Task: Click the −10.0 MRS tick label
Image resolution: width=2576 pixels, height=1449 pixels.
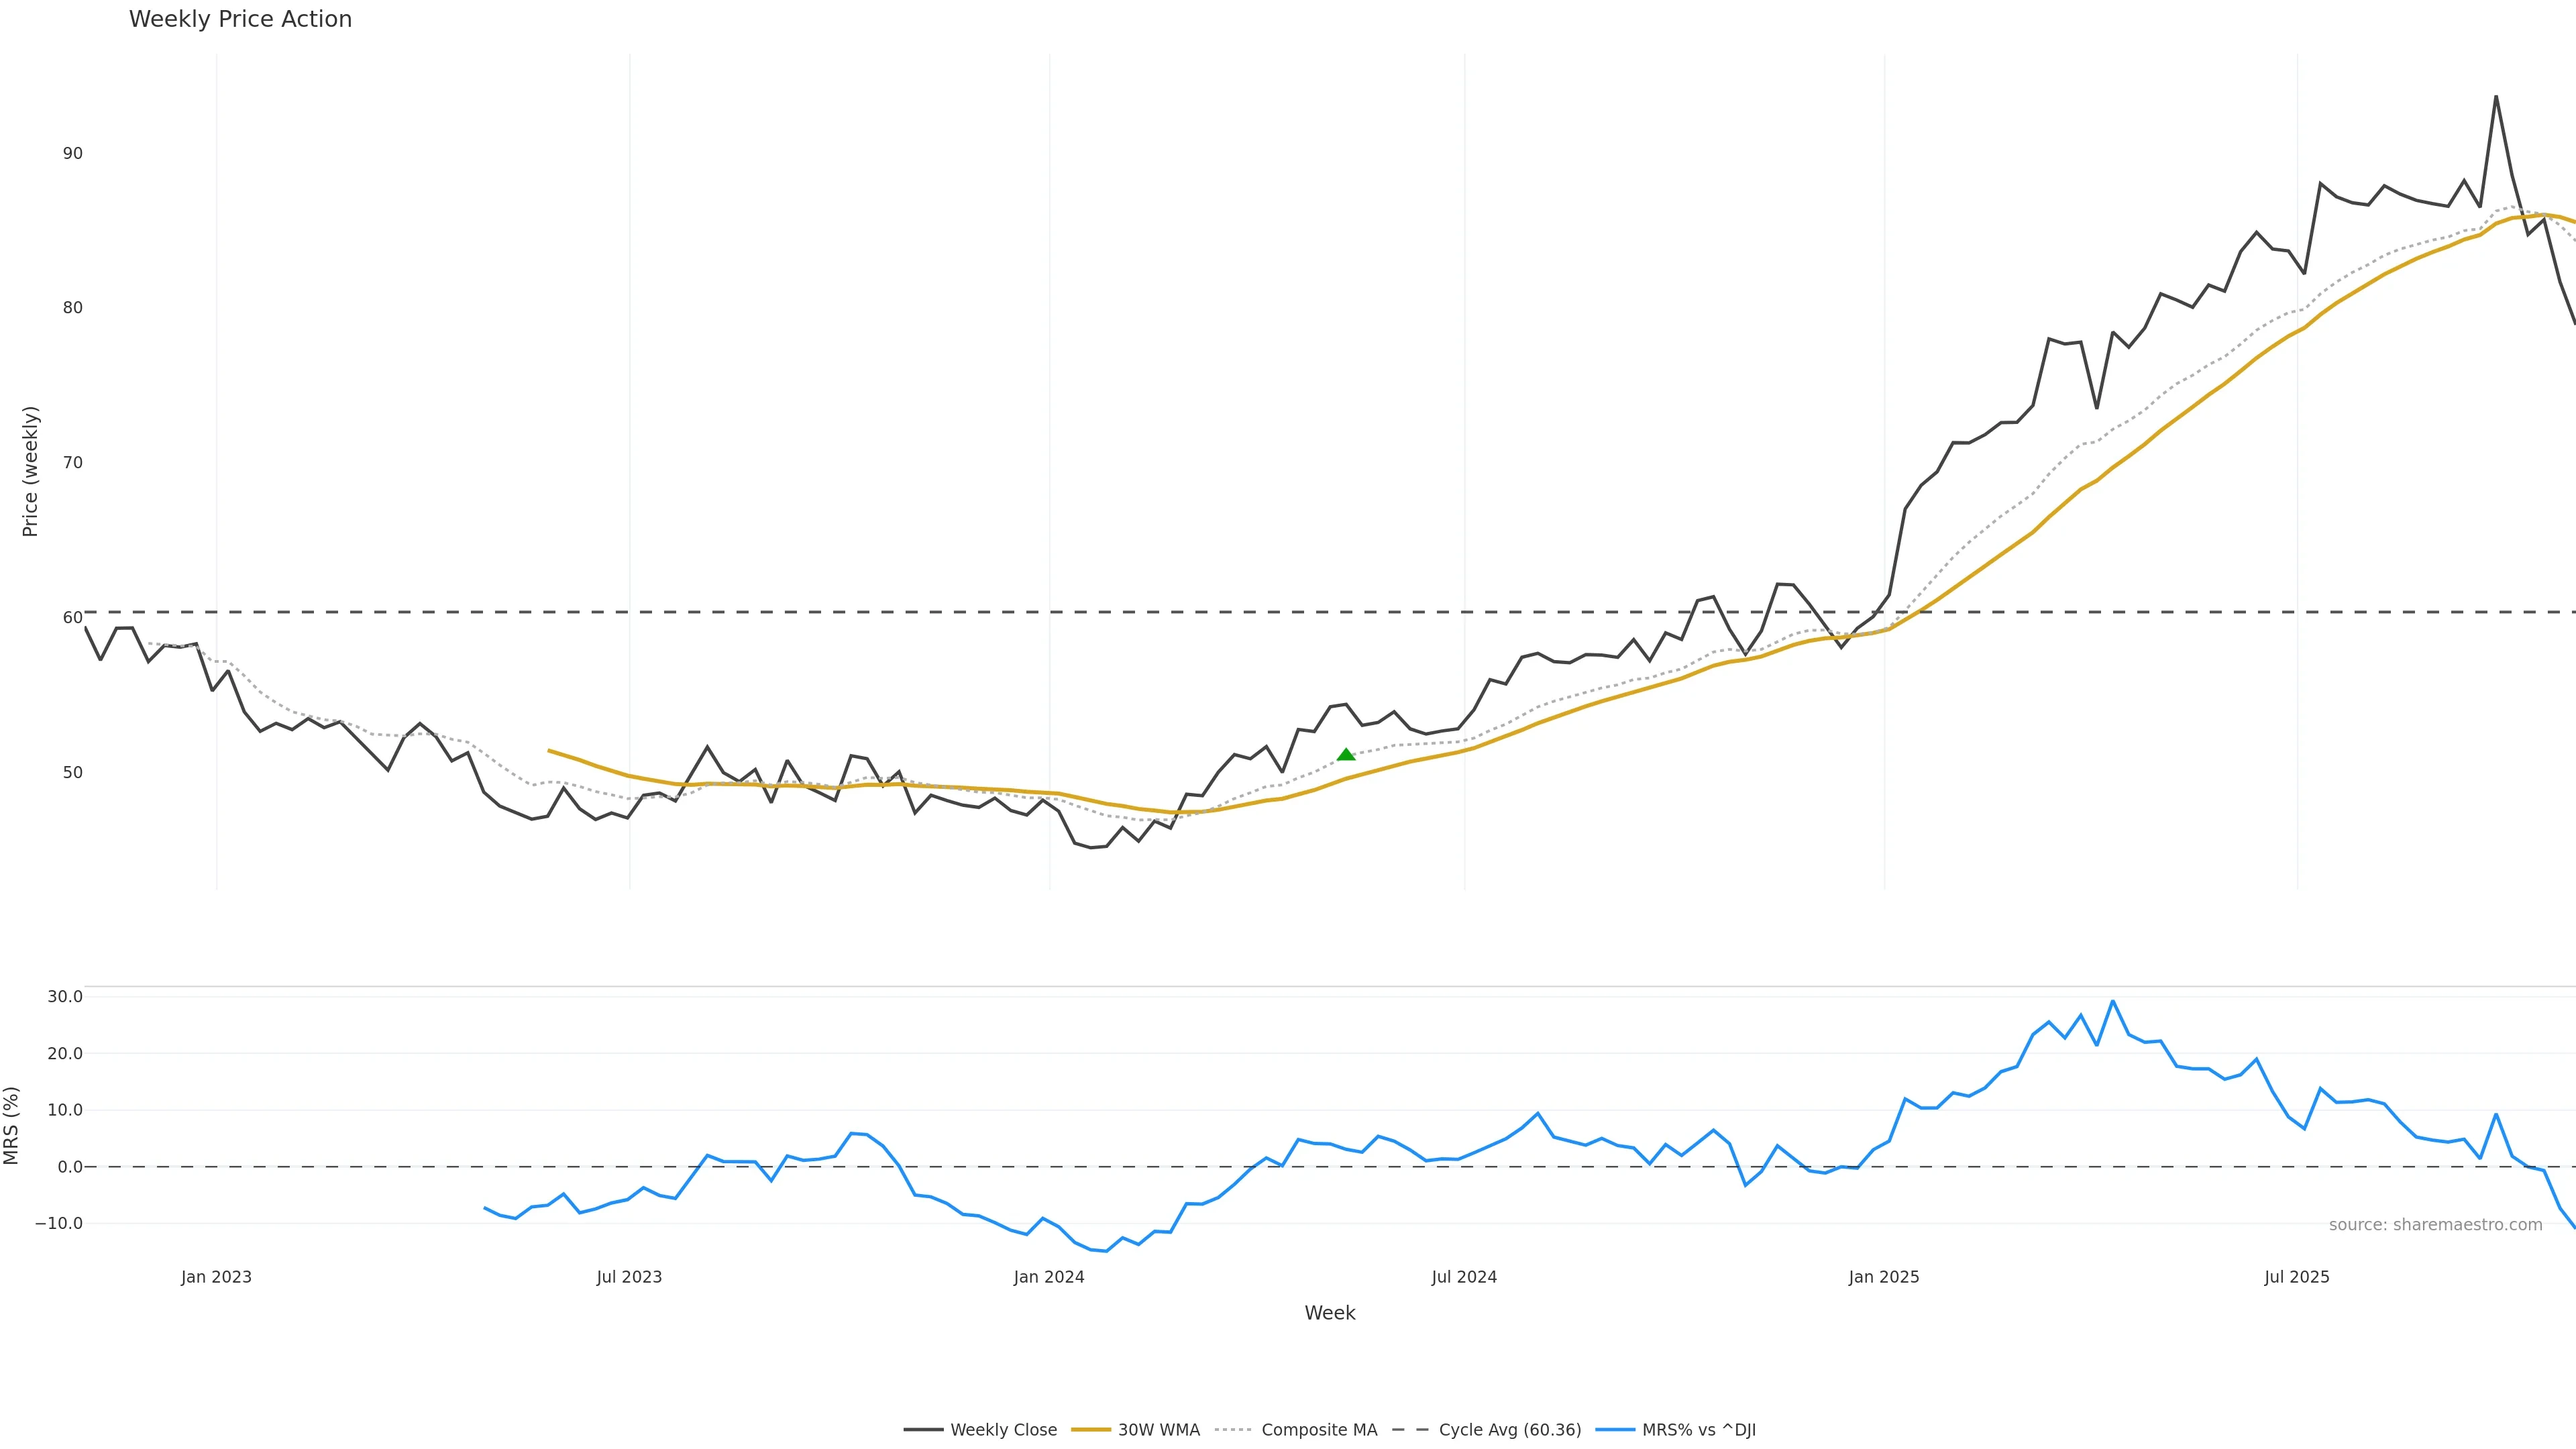Action: [x=59, y=1223]
